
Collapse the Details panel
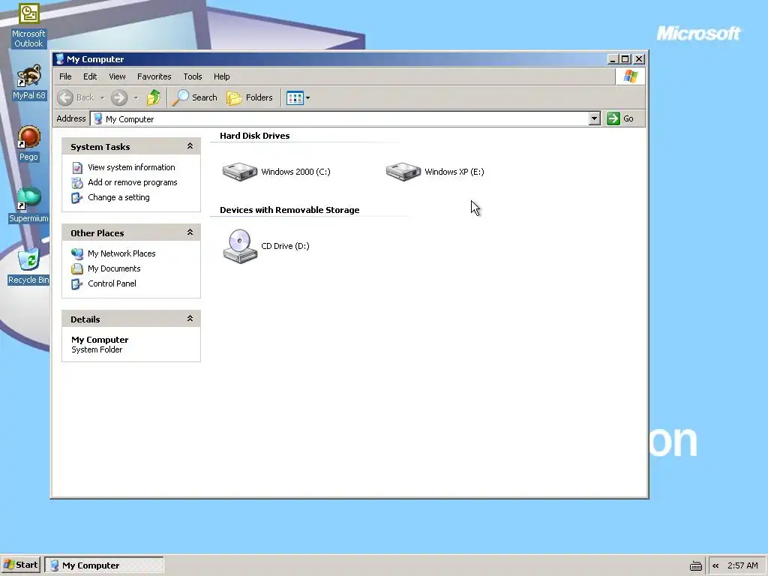190,318
